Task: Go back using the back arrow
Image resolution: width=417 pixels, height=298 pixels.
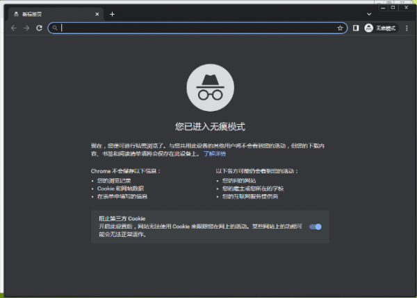Action: (x=14, y=28)
